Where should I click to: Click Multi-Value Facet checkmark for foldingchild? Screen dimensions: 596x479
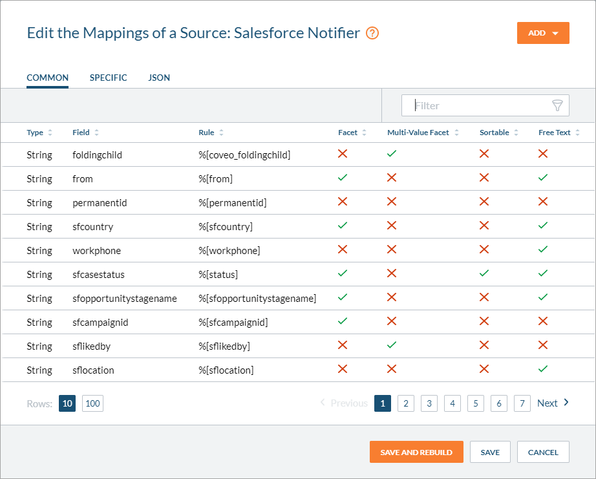point(392,154)
